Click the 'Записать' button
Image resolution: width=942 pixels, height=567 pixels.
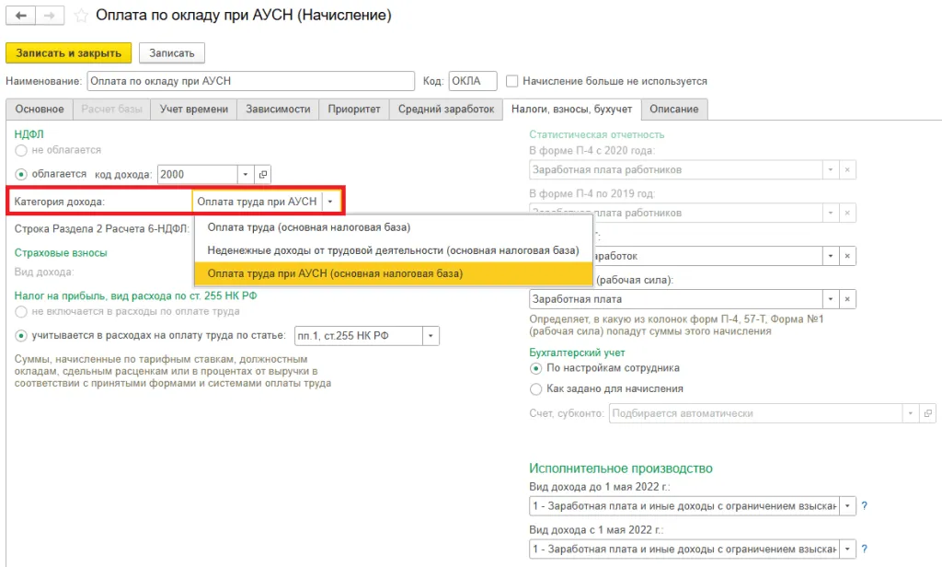pyautogui.click(x=172, y=52)
